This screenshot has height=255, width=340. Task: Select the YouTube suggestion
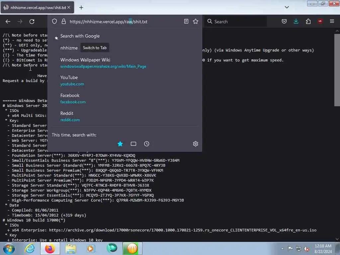pos(125,81)
